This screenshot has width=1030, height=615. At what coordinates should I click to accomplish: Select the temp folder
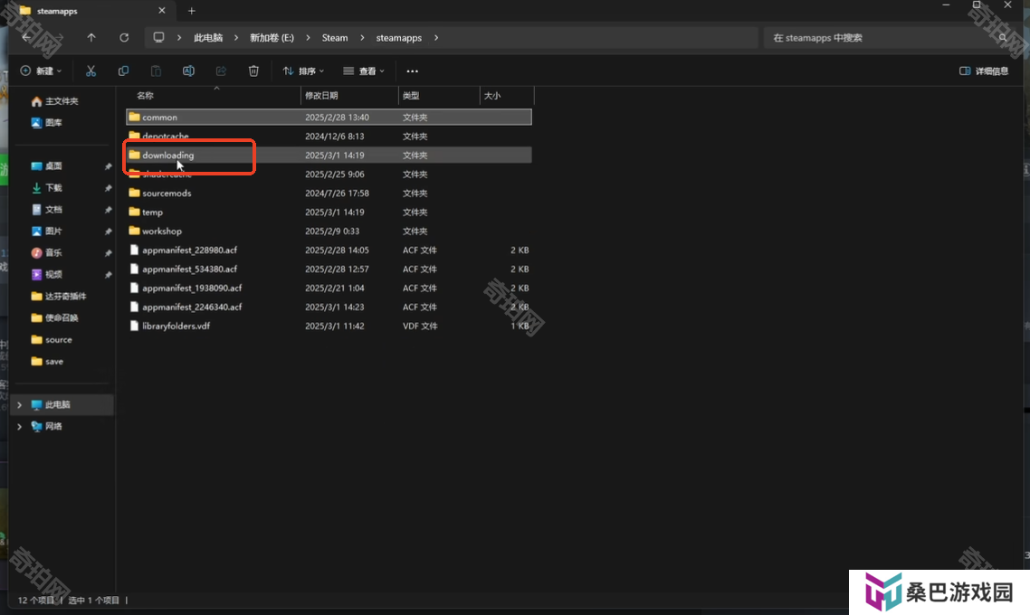pyautogui.click(x=329, y=212)
